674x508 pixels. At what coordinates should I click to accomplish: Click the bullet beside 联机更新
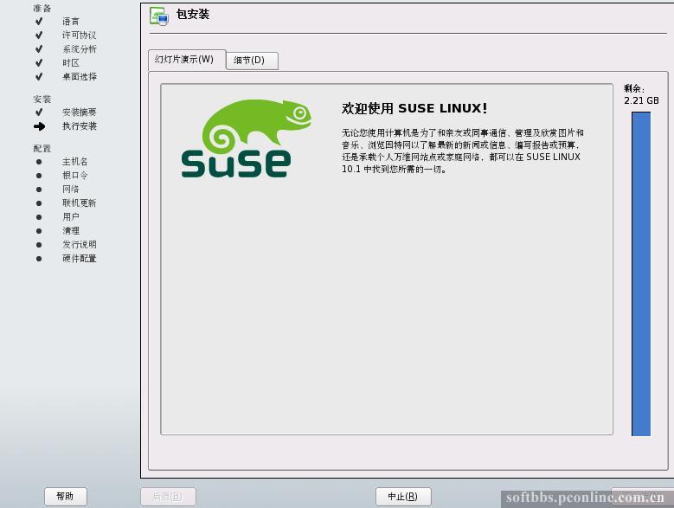[39, 203]
